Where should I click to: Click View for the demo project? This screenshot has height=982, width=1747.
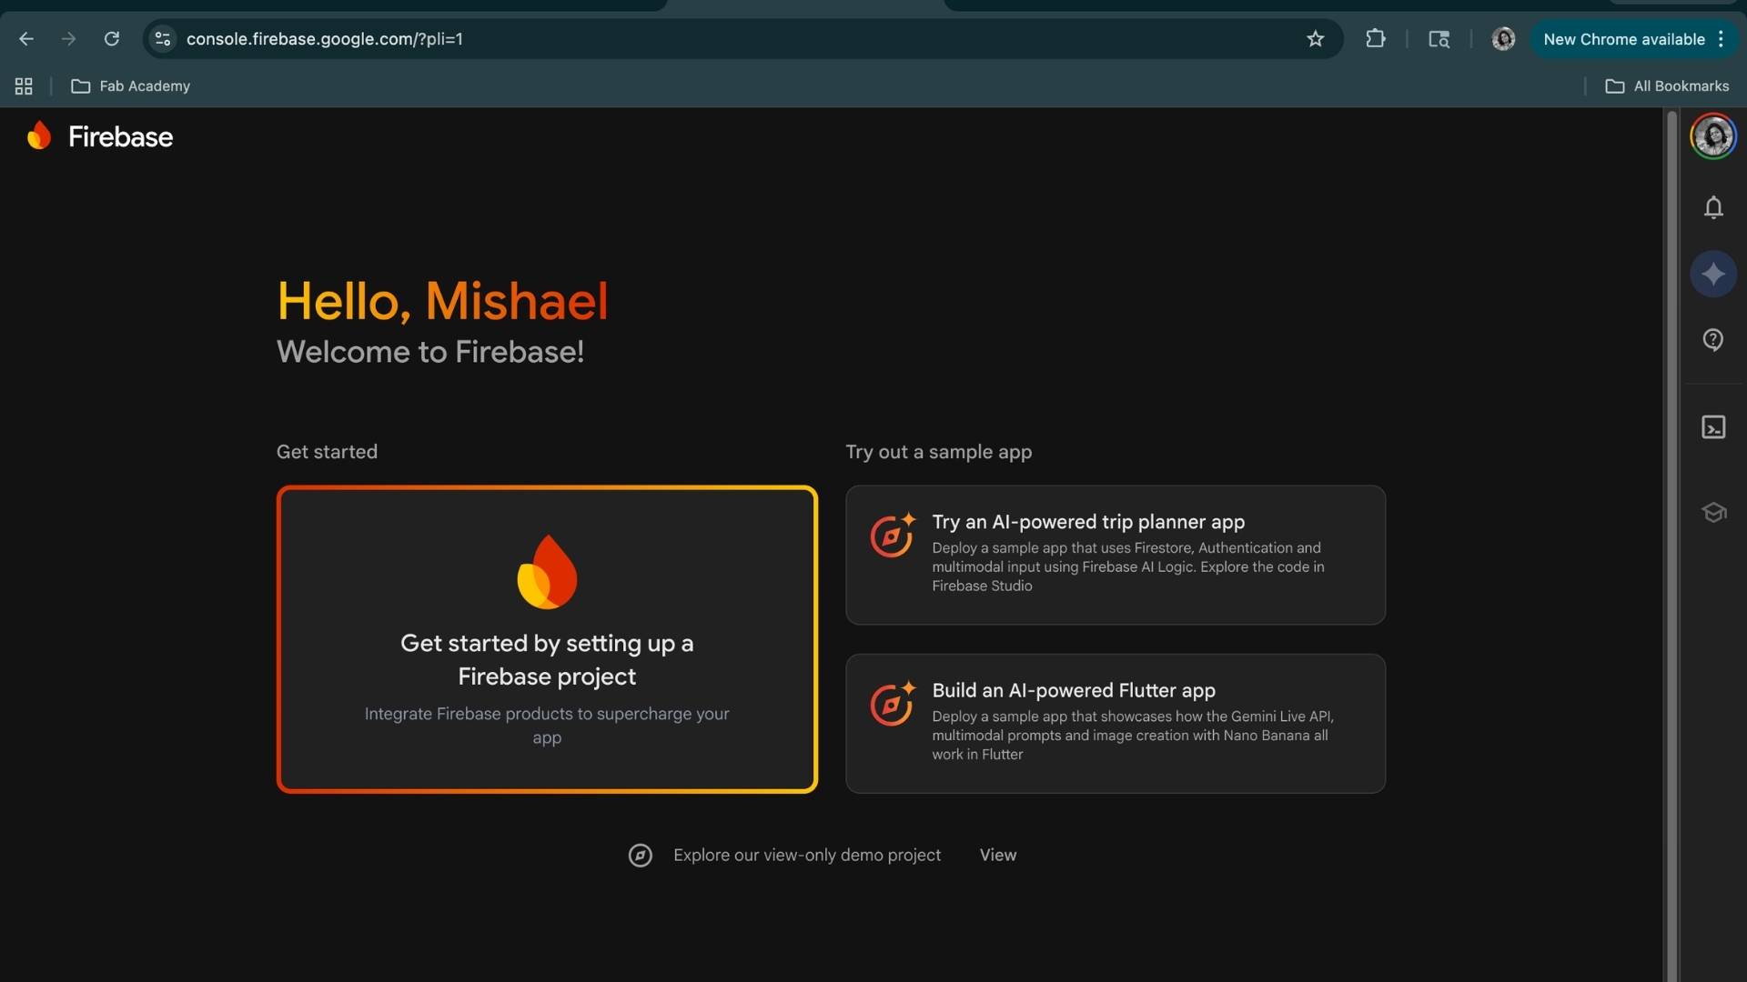pos(998,856)
